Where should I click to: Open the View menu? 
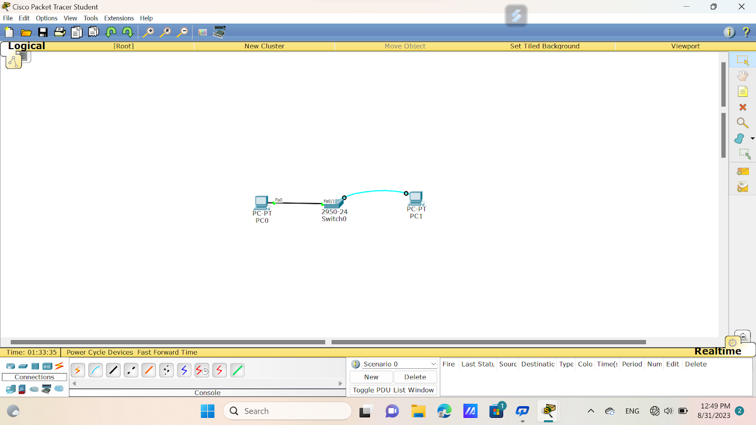pyautogui.click(x=70, y=18)
